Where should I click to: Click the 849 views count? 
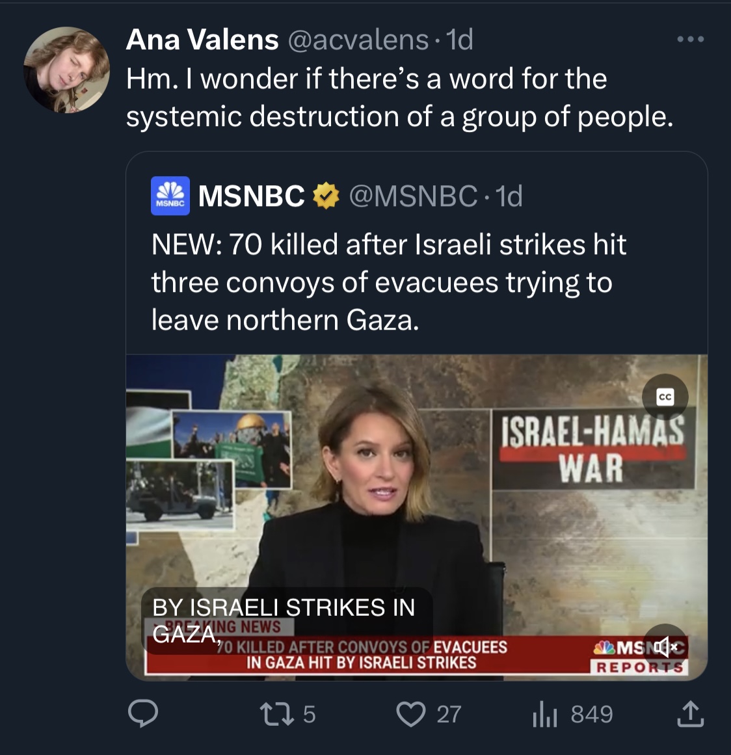(591, 714)
